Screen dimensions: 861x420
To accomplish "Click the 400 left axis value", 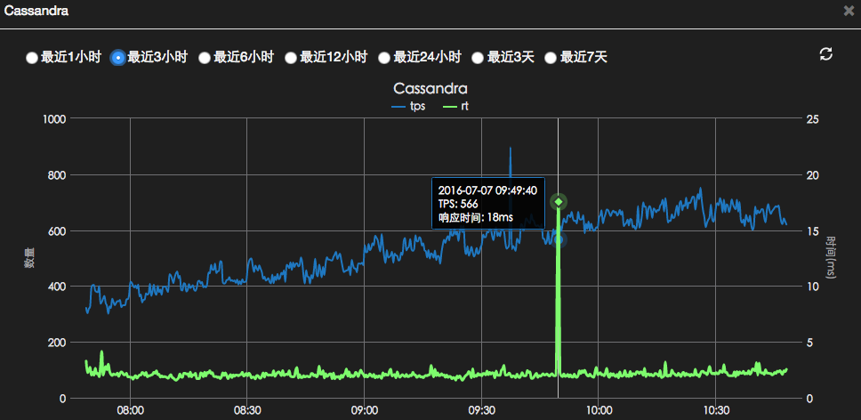I will [x=57, y=287].
